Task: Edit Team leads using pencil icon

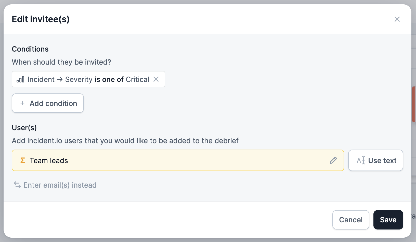Action: pos(333,160)
